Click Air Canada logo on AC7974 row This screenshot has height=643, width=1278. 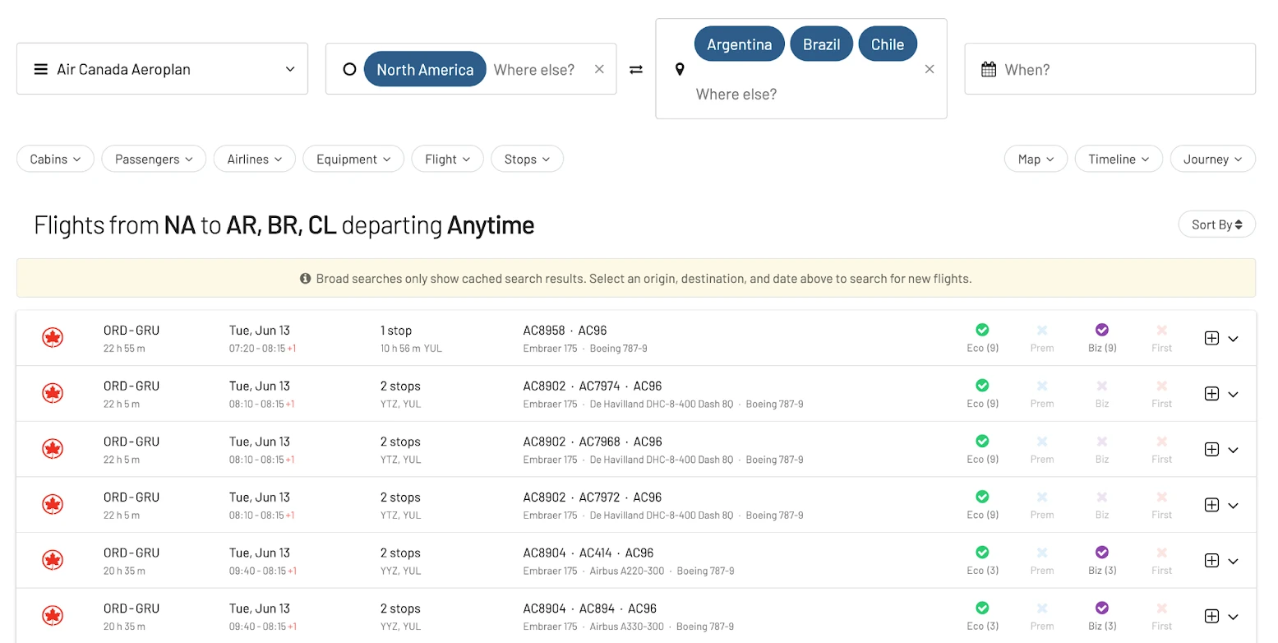53,394
